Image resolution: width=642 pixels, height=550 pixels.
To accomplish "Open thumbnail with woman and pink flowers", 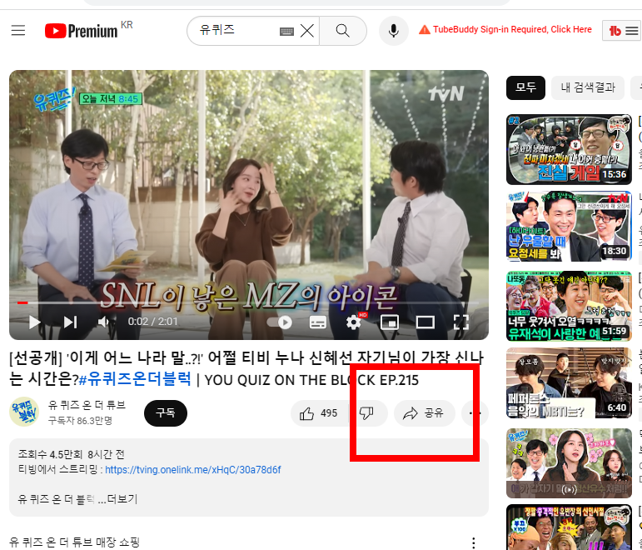I will [569, 463].
